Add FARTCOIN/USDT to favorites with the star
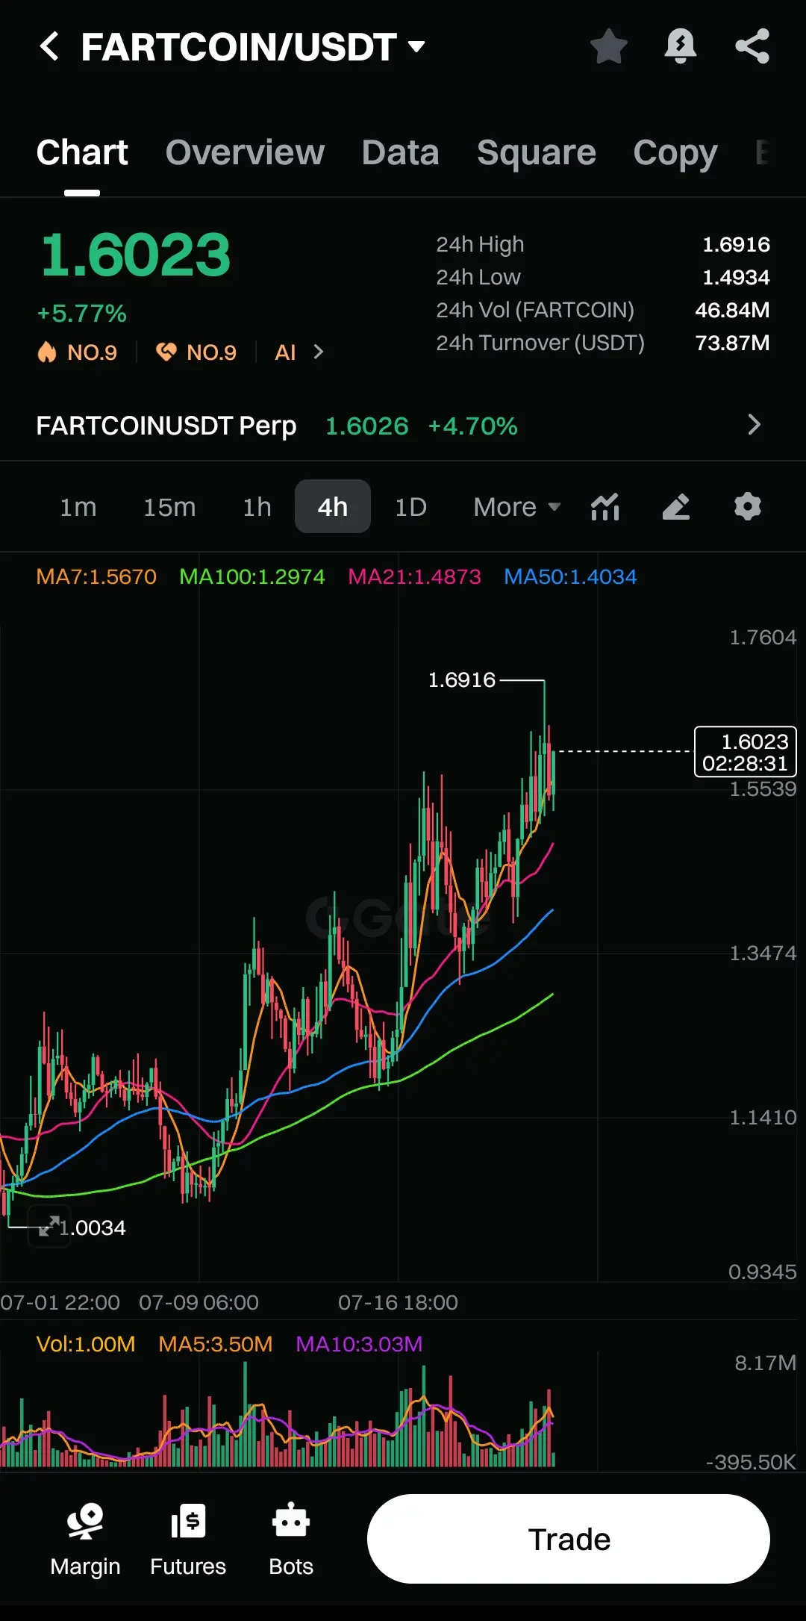 click(x=609, y=46)
